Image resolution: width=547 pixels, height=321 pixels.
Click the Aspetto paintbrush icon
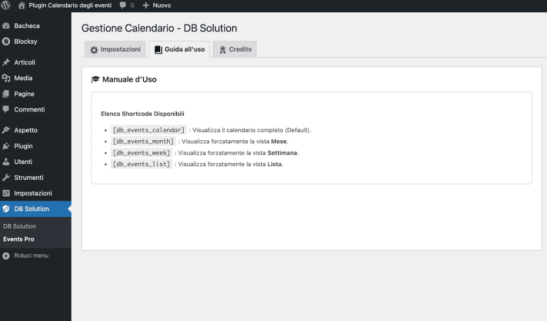click(x=6, y=130)
